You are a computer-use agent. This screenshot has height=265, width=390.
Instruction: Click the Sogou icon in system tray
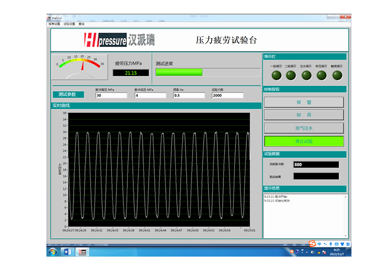(292, 252)
